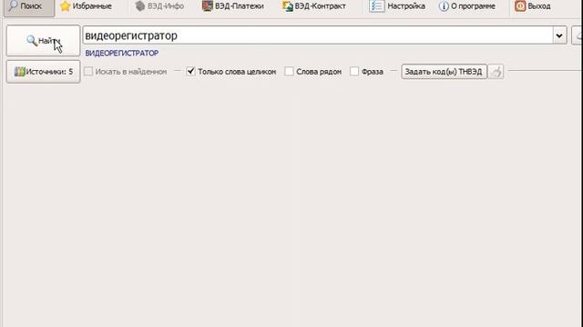Image resolution: width=583 pixels, height=327 pixels.
Task: Click the Выход exit button
Action: click(x=533, y=6)
